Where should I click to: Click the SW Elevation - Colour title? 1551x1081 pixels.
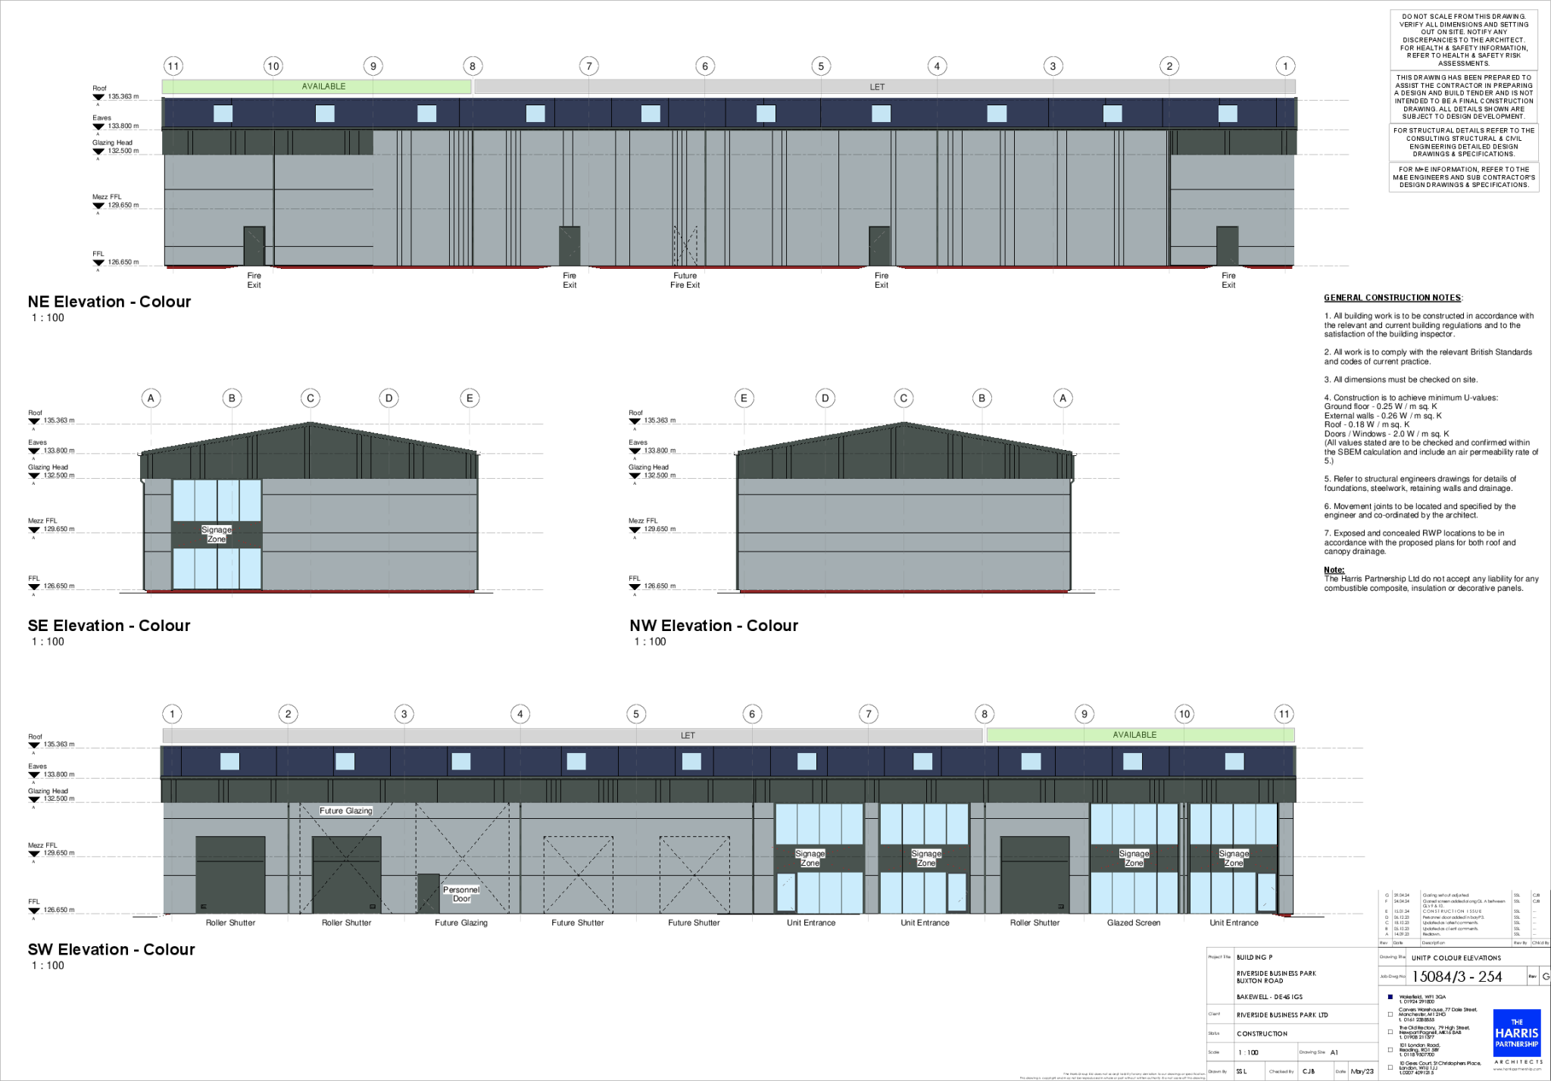111,949
